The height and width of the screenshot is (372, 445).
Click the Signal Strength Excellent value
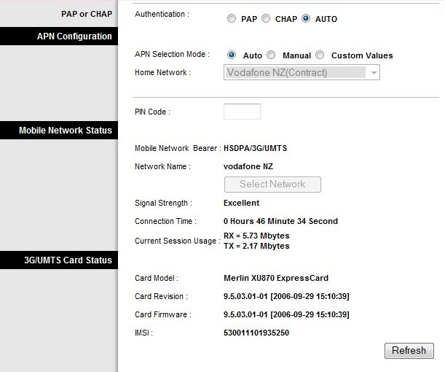[242, 203]
